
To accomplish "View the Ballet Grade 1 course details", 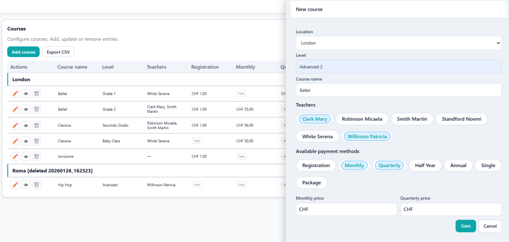I will [x=26, y=94].
